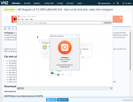This screenshot has width=133, height=102.
Task: Click the user profile illustration icon
Action: [45, 47]
